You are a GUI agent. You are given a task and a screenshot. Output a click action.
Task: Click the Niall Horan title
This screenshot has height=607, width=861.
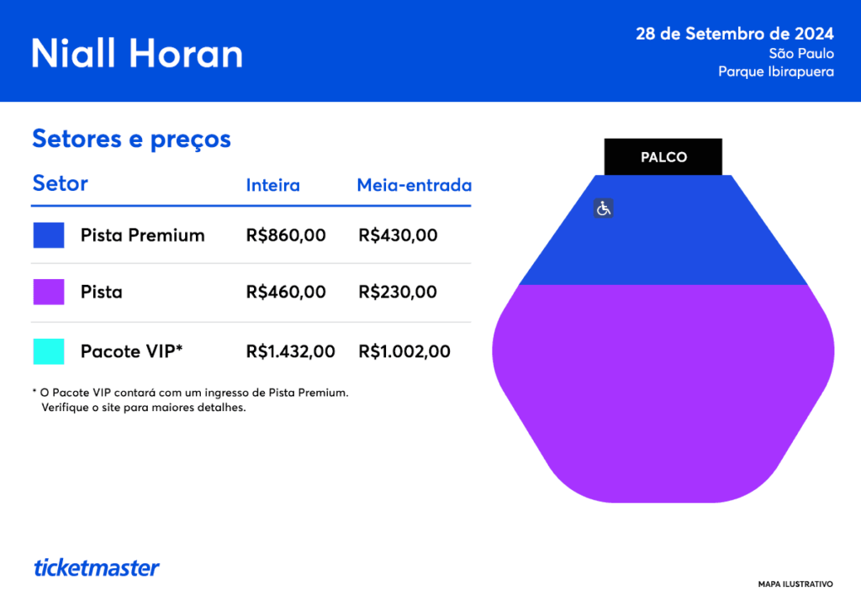click(x=137, y=53)
